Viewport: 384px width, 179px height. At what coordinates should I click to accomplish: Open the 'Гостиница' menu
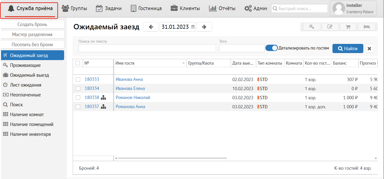point(146,8)
